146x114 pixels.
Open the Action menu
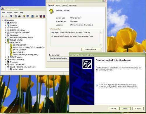pos(9,13)
